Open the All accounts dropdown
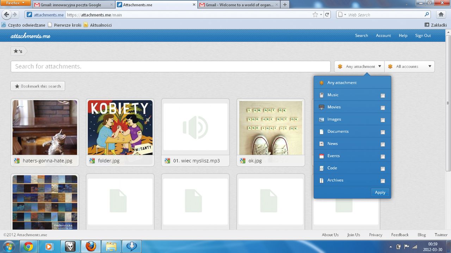The image size is (451, 253). pos(409,66)
